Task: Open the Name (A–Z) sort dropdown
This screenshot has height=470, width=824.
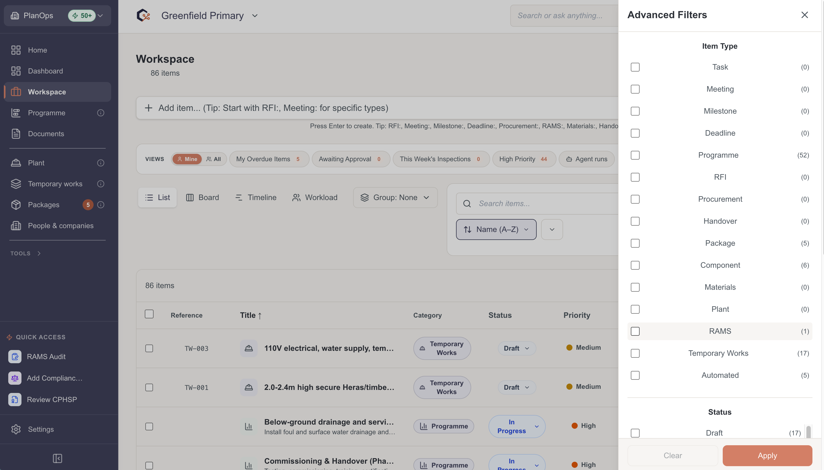Action: [496, 229]
